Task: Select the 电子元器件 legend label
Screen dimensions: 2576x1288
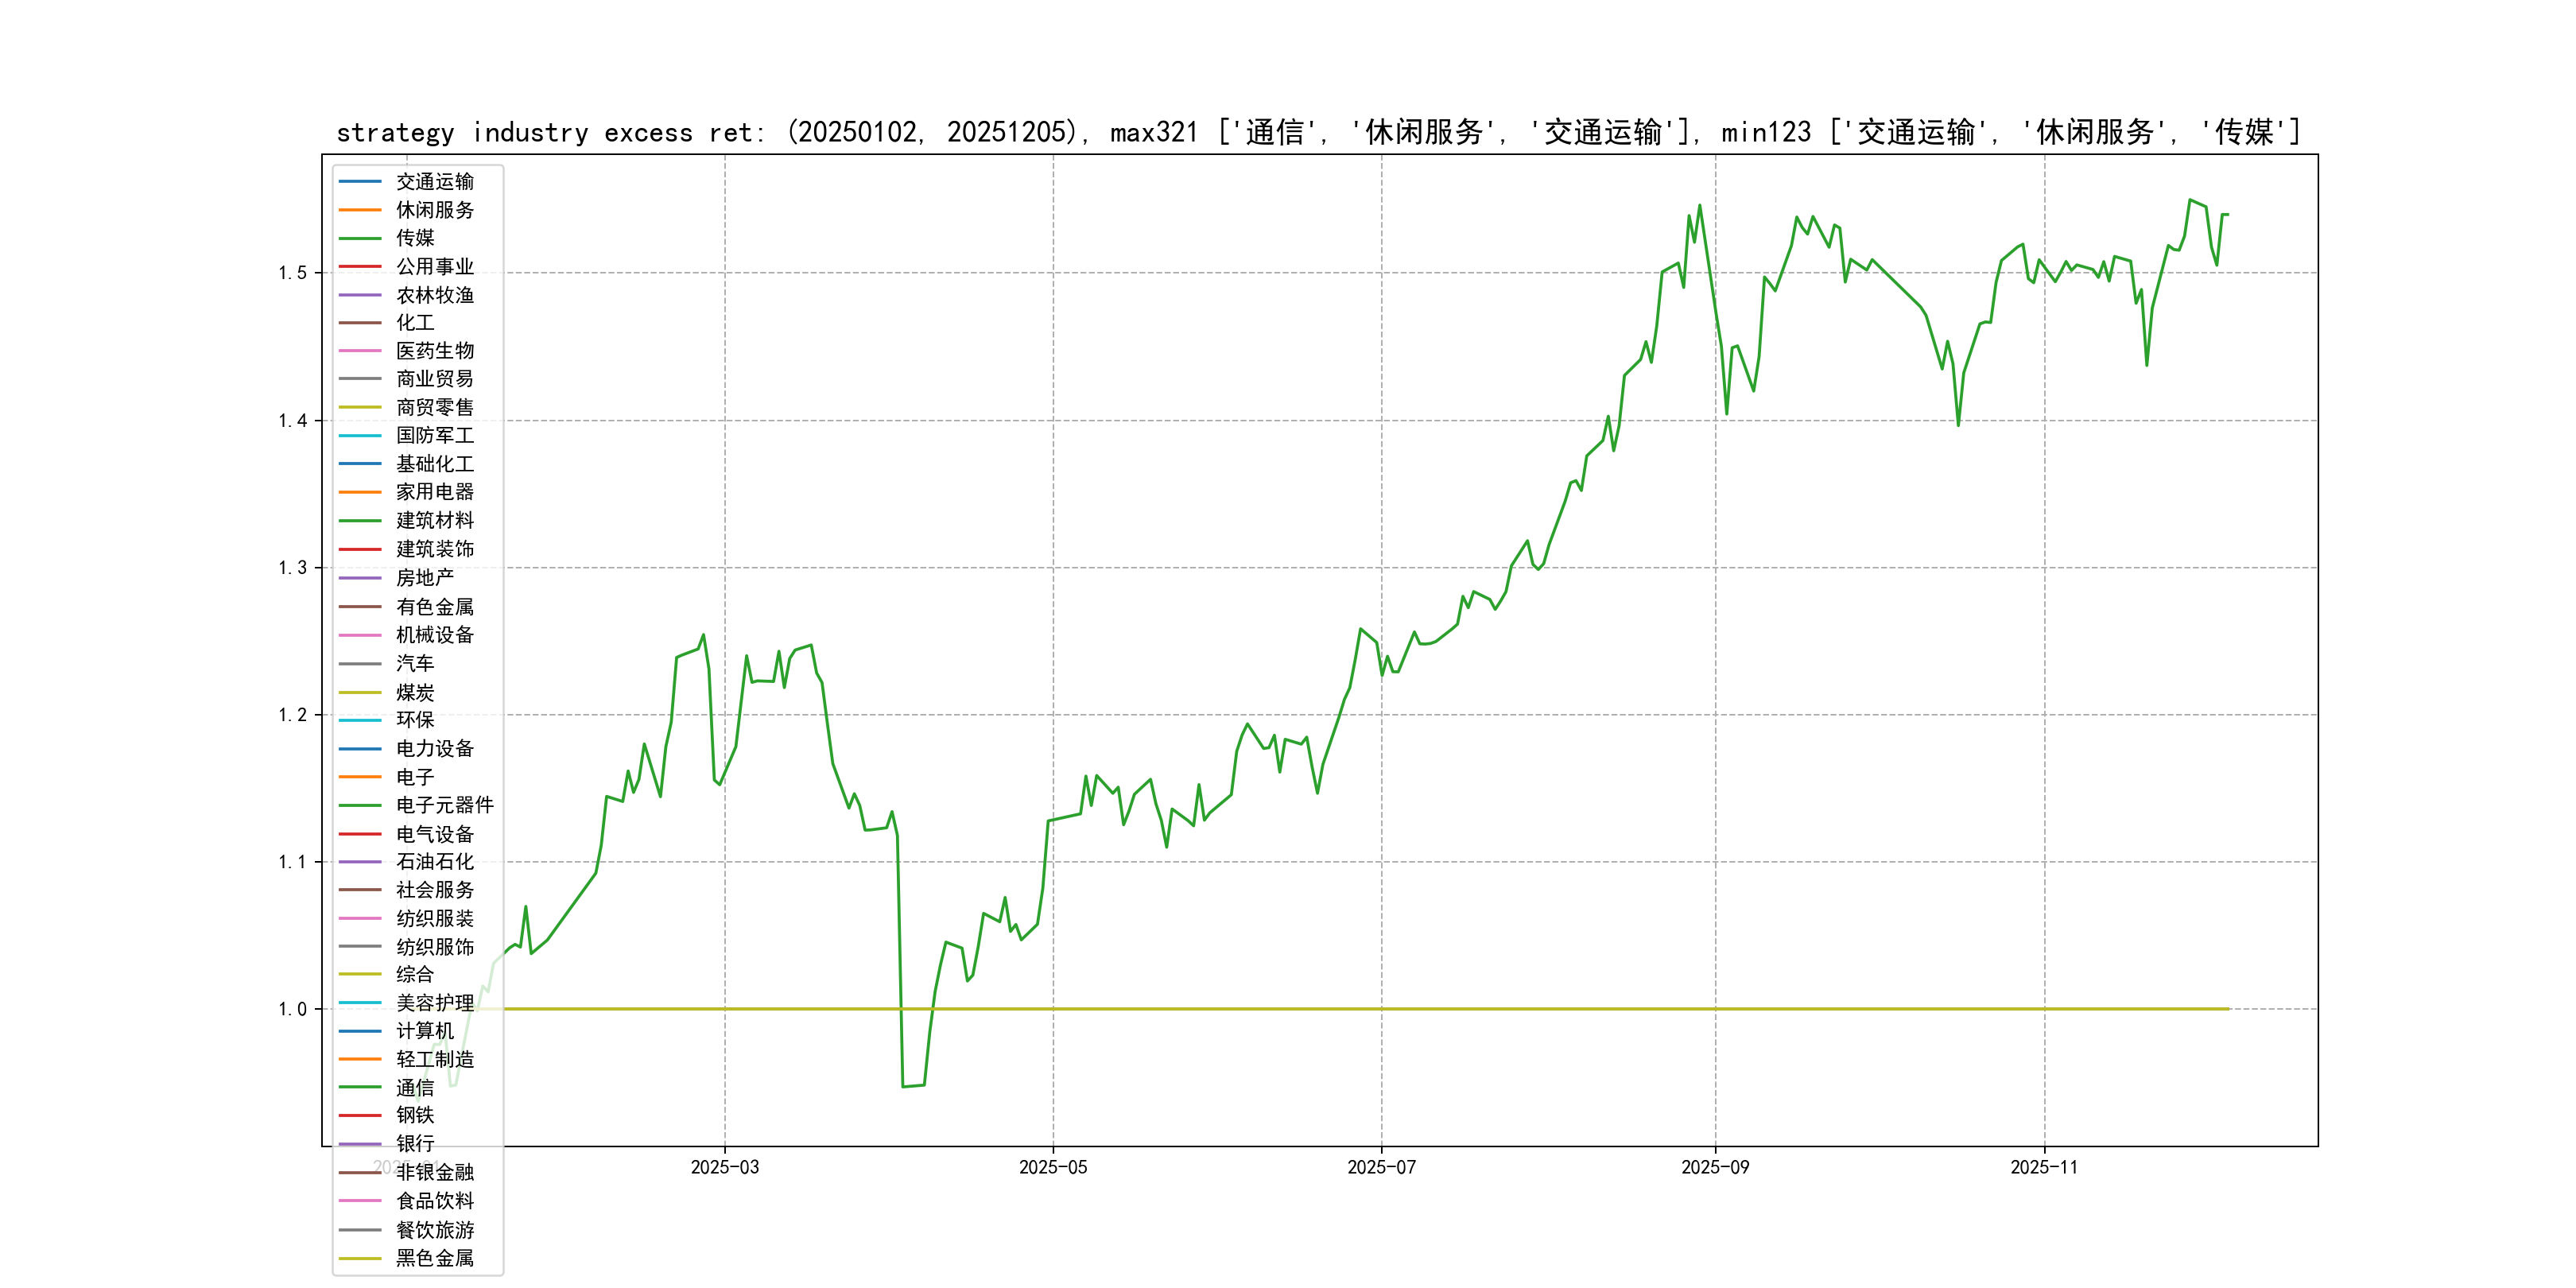Action: click(x=444, y=805)
